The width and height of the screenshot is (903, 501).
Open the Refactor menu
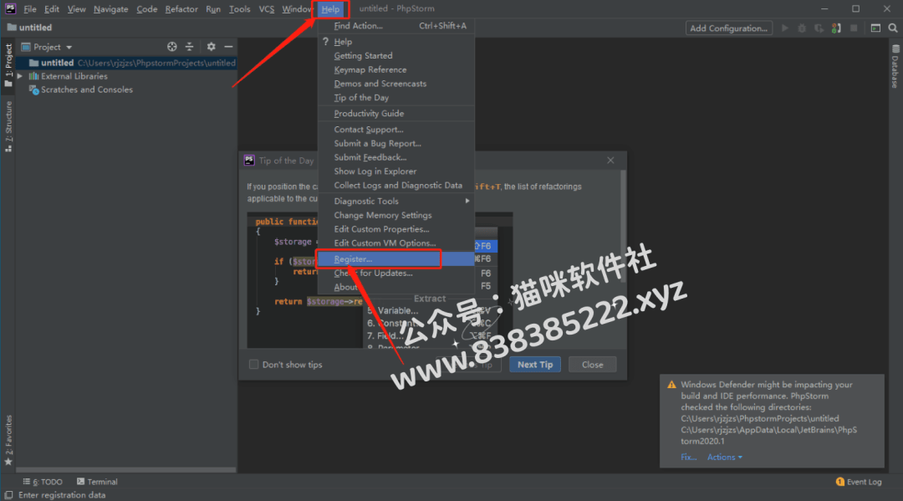pyautogui.click(x=181, y=8)
